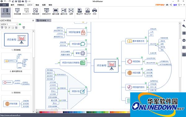The width and height of the screenshot is (186, 117).
Task: Collapse 项目组织结构 branch via green toggle
Action: click(x=148, y=87)
